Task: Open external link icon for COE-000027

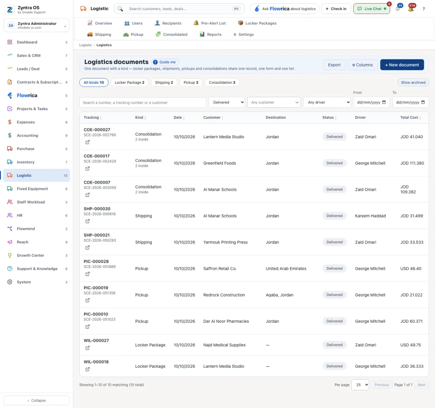Action: 87,142
